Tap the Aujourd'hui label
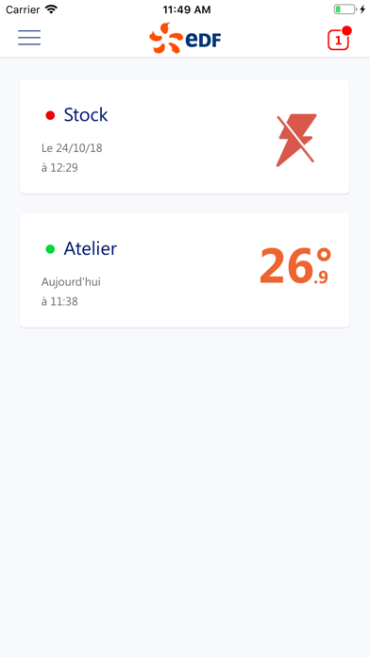The image size is (370, 657). pyautogui.click(x=71, y=282)
